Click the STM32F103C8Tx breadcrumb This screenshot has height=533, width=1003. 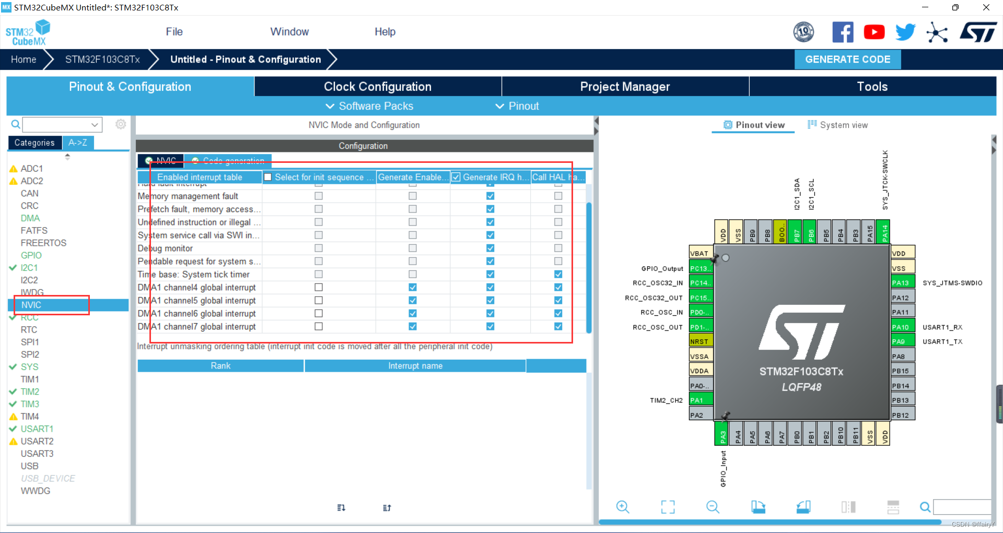click(x=102, y=60)
